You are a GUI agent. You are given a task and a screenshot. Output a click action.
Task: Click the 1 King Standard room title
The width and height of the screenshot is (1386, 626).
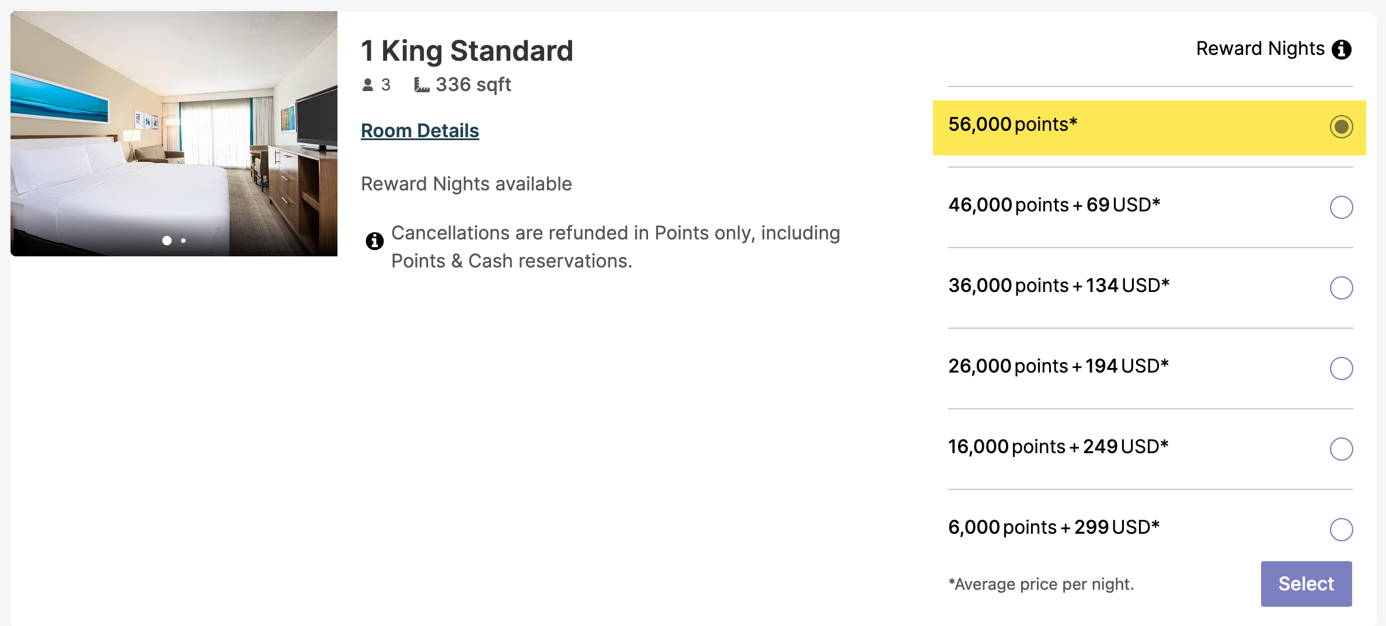pyautogui.click(x=466, y=51)
